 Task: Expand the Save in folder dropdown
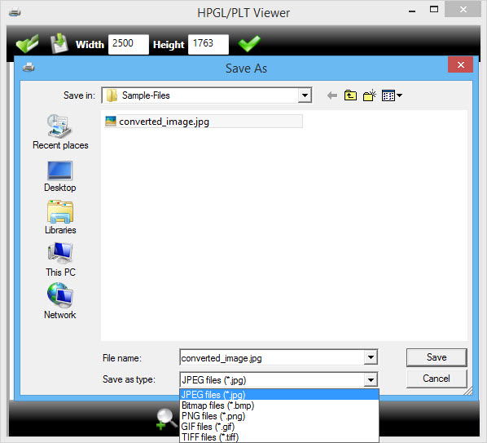pos(305,95)
